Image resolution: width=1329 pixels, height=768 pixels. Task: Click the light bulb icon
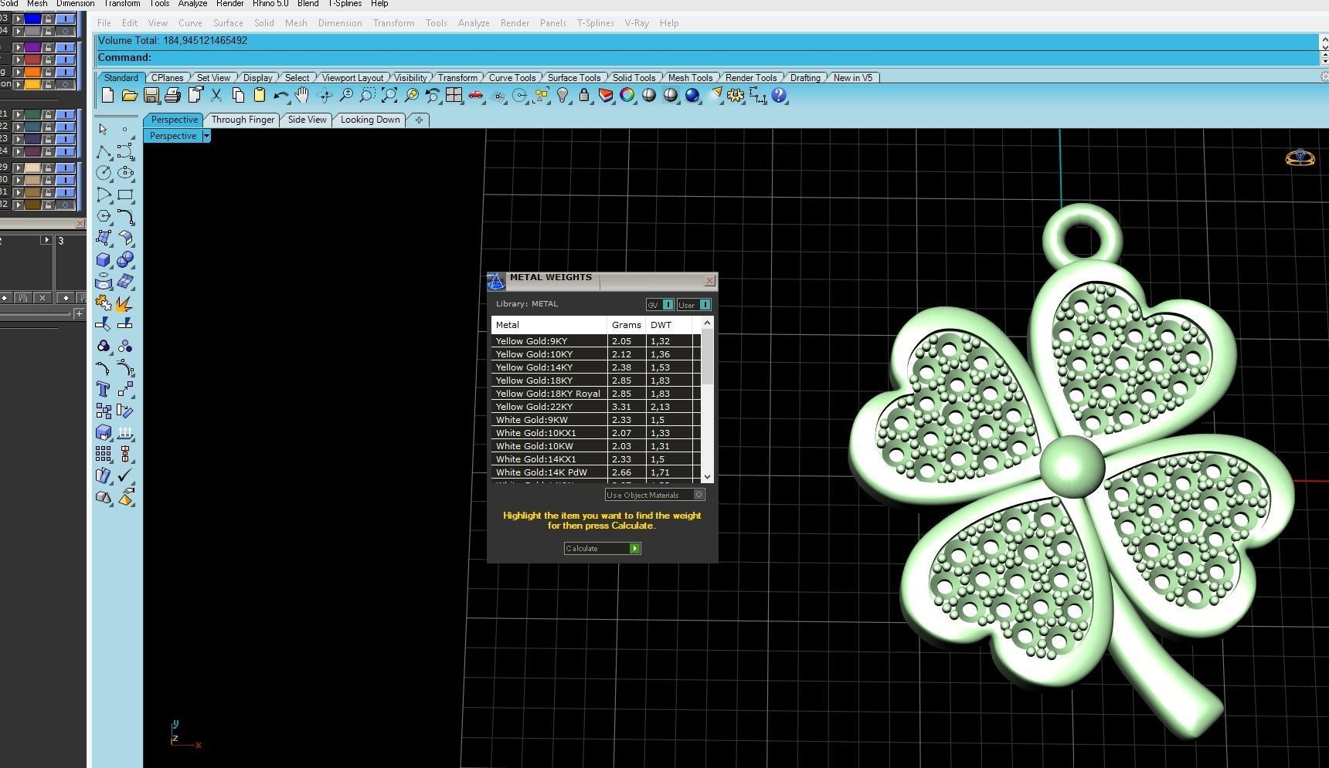563,95
